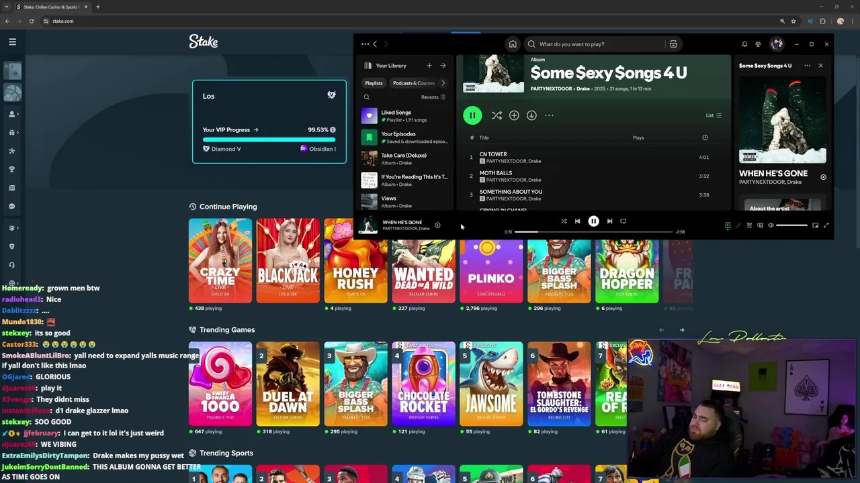Toggle Now Playing view
The height and width of the screenshot is (483, 860).
[x=728, y=225]
